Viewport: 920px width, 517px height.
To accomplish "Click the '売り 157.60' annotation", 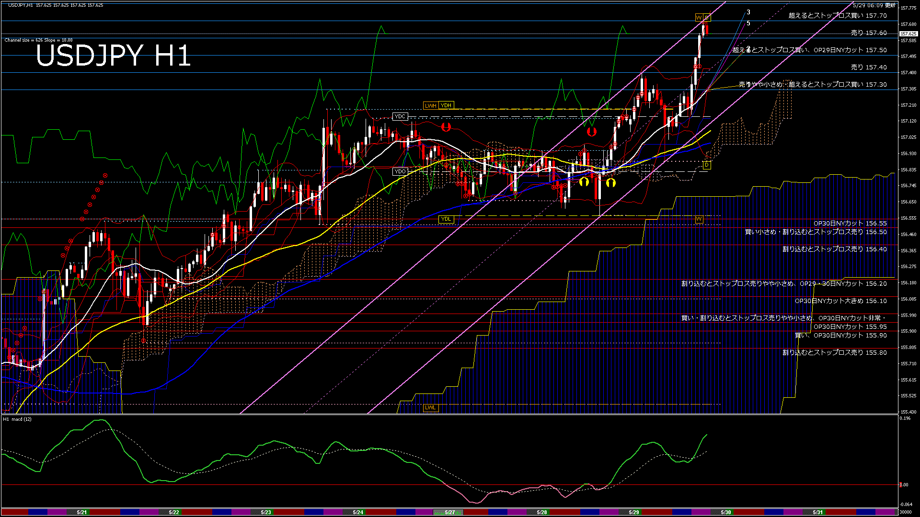I will (x=869, y=33).
